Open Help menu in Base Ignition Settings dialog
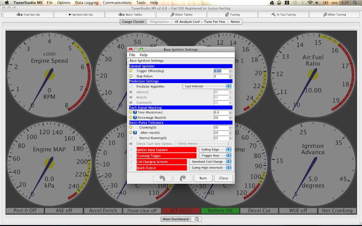Viewport: 362px width, 226px height. pyautogui.click(x=144, y=55)
